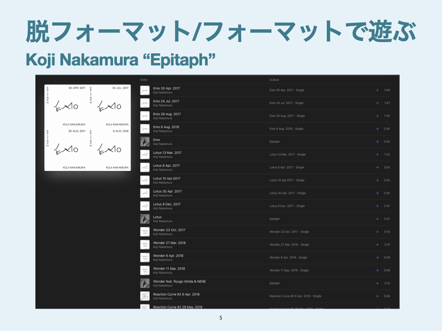Click the plus icon for Emo 30 Apr. 2017
Screen dimensions: 442x331
pos(377,90)
